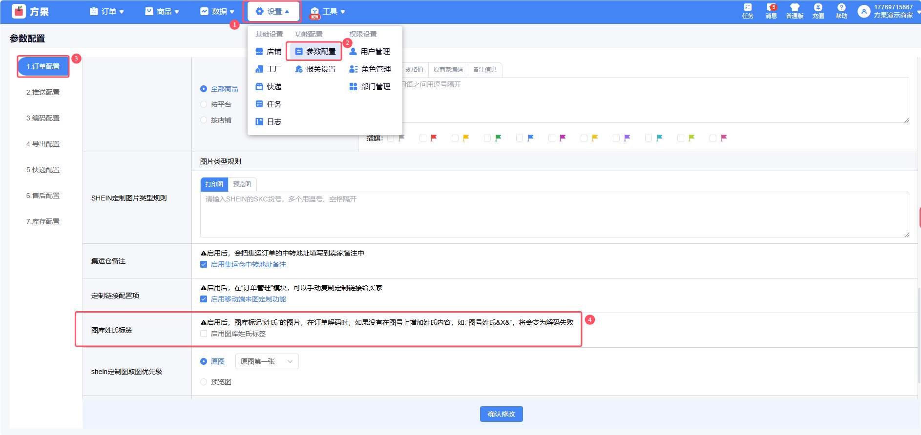Screen dimensions: 921x435
Task: Open the 工具 dropdown menu
Action: click(x=328, y=12)
